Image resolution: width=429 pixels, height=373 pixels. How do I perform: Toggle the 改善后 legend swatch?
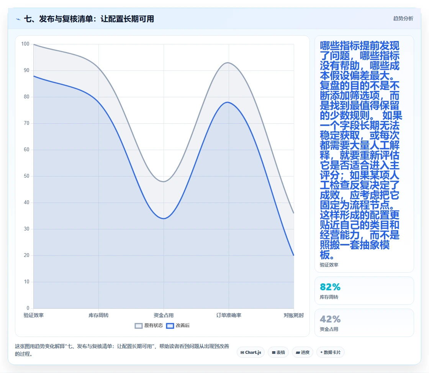tap(170, 326)
